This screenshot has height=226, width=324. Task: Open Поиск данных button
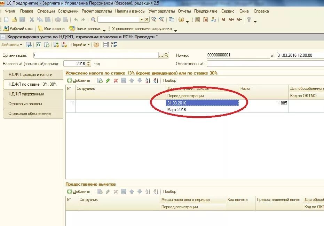85,29
